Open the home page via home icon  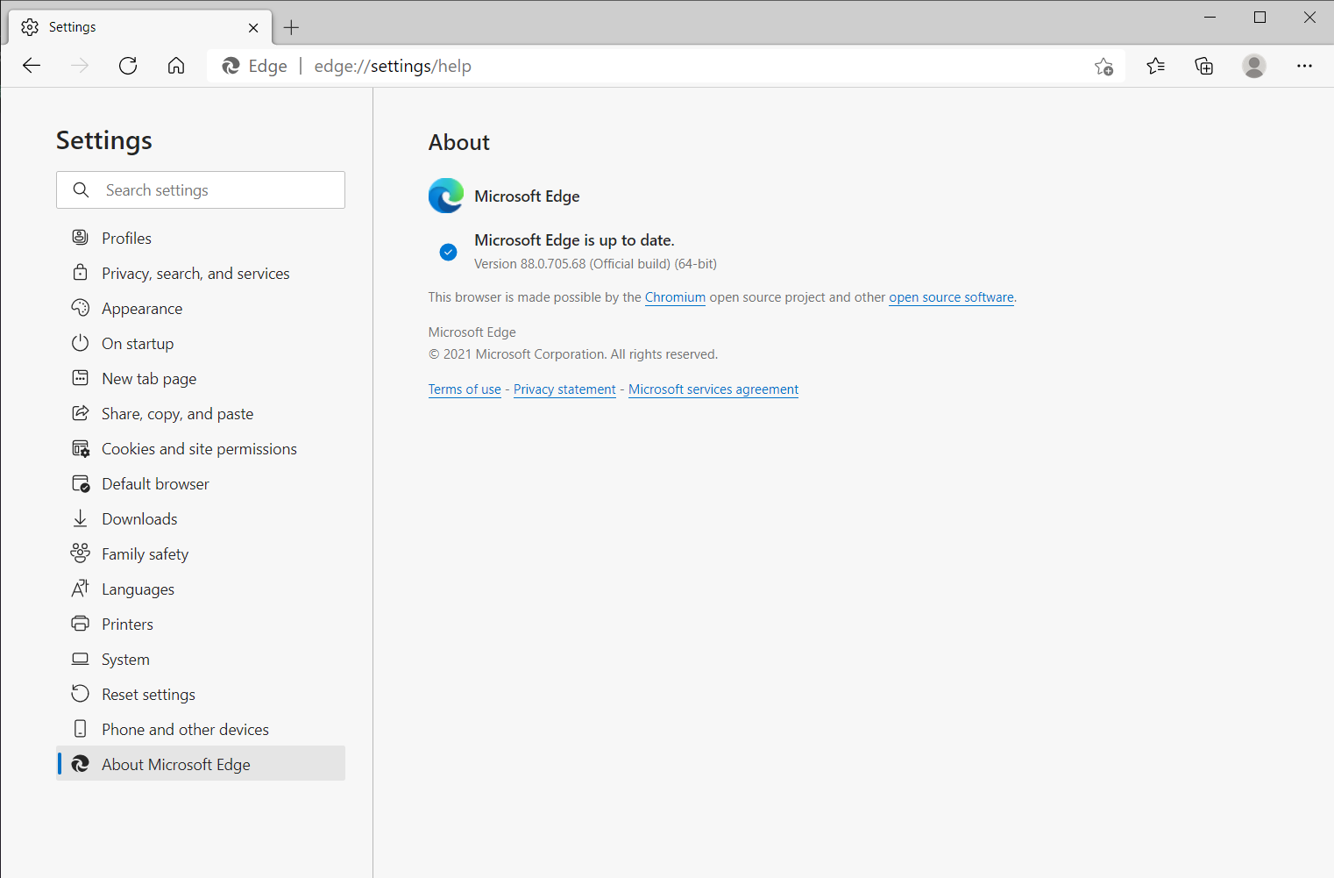(176, 66)
